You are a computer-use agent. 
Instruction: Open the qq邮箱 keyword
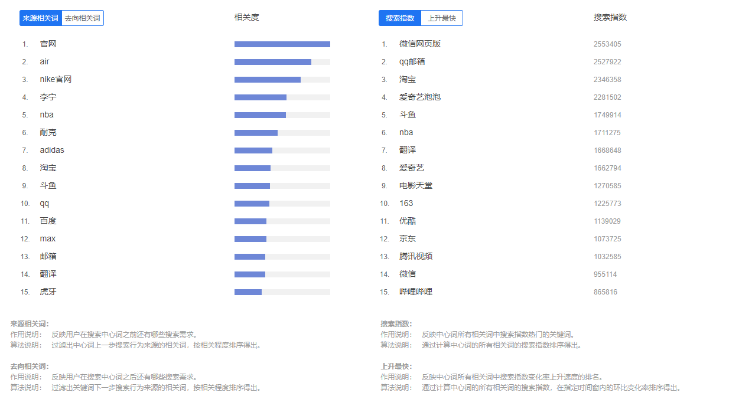412,62
